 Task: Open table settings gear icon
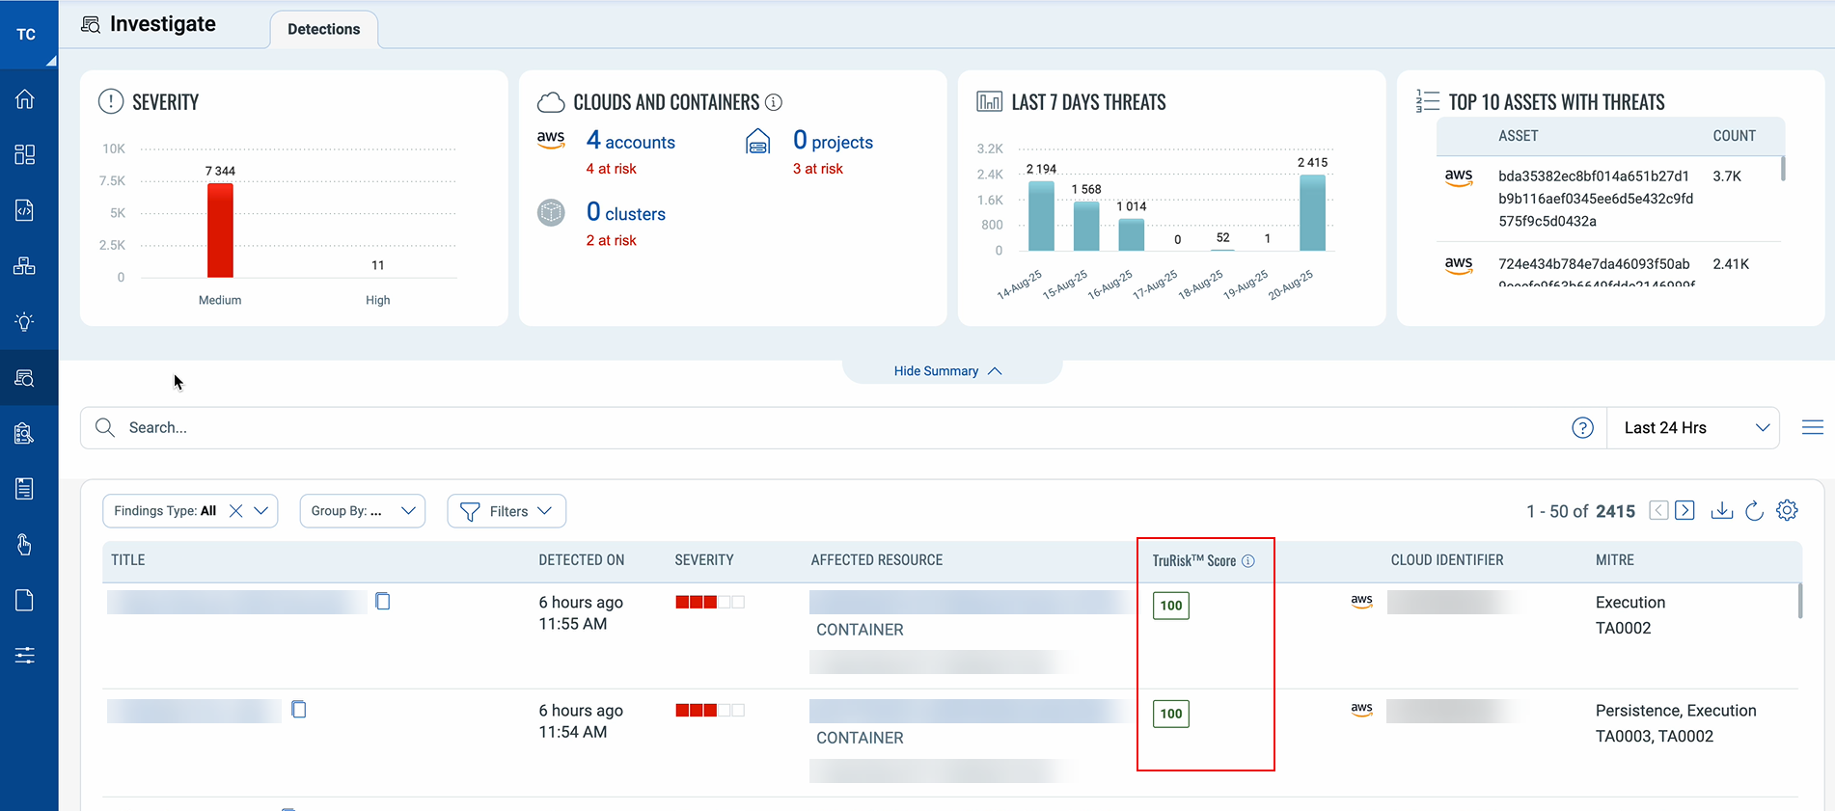(1787, 511)
